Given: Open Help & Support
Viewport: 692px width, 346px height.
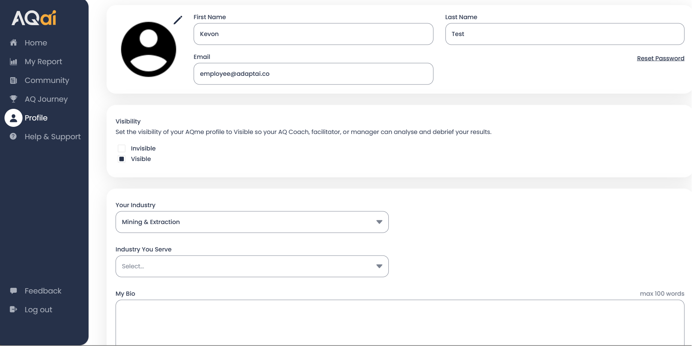Looking at the screenshot, I should click(53, 137).
